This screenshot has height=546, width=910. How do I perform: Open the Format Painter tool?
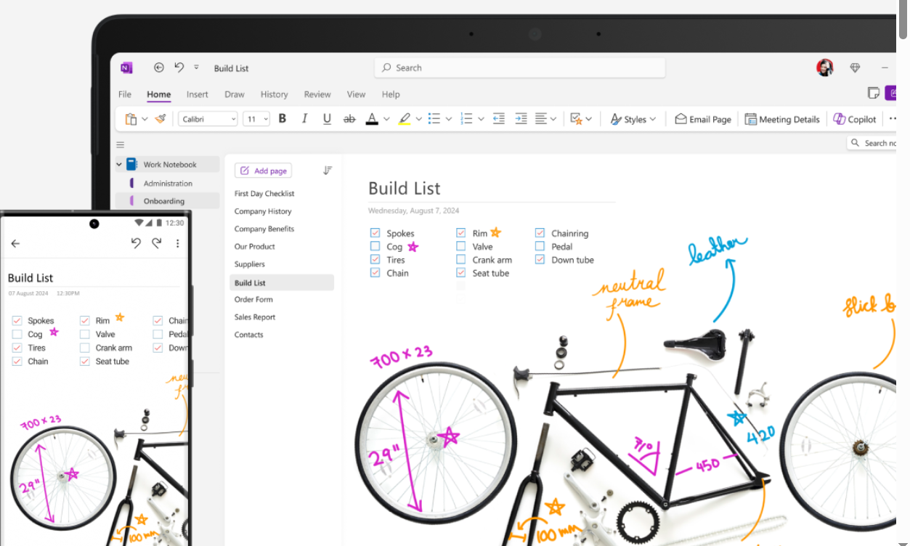(x=160, y=118)
